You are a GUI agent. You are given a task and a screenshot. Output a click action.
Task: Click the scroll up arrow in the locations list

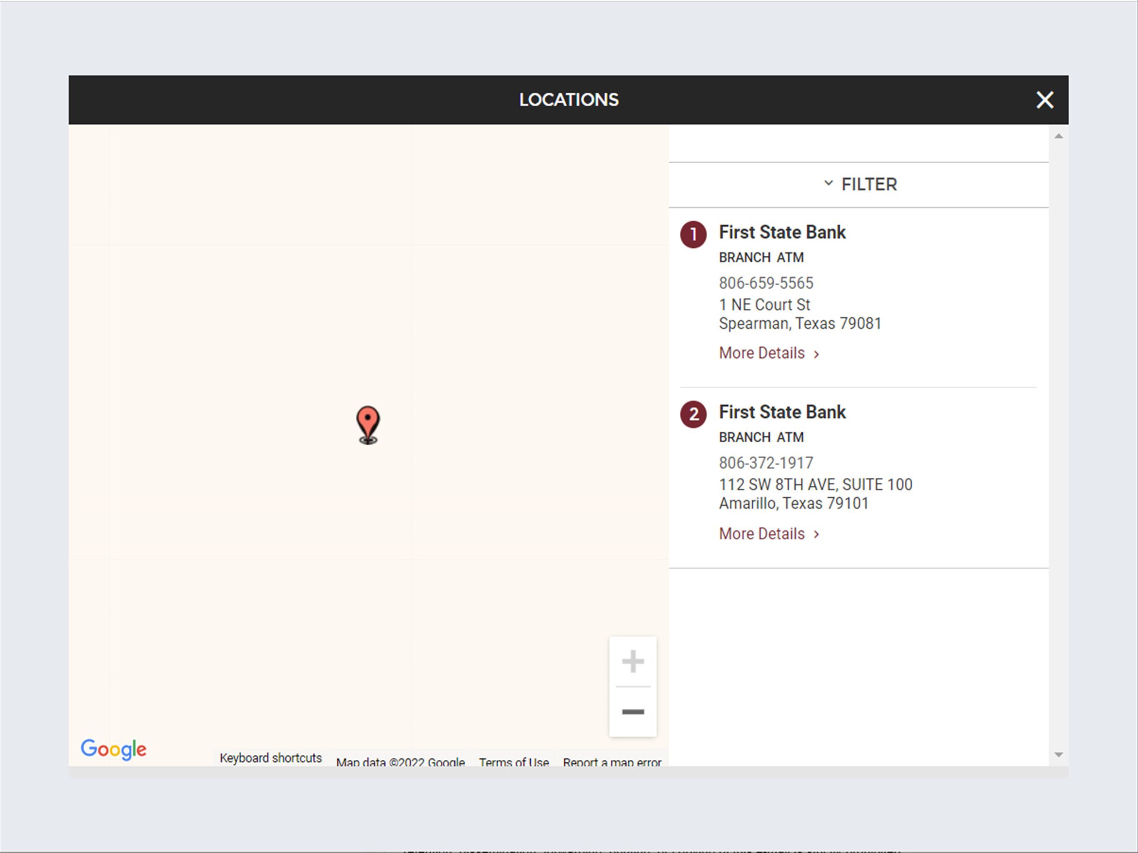coord(1058,136)
